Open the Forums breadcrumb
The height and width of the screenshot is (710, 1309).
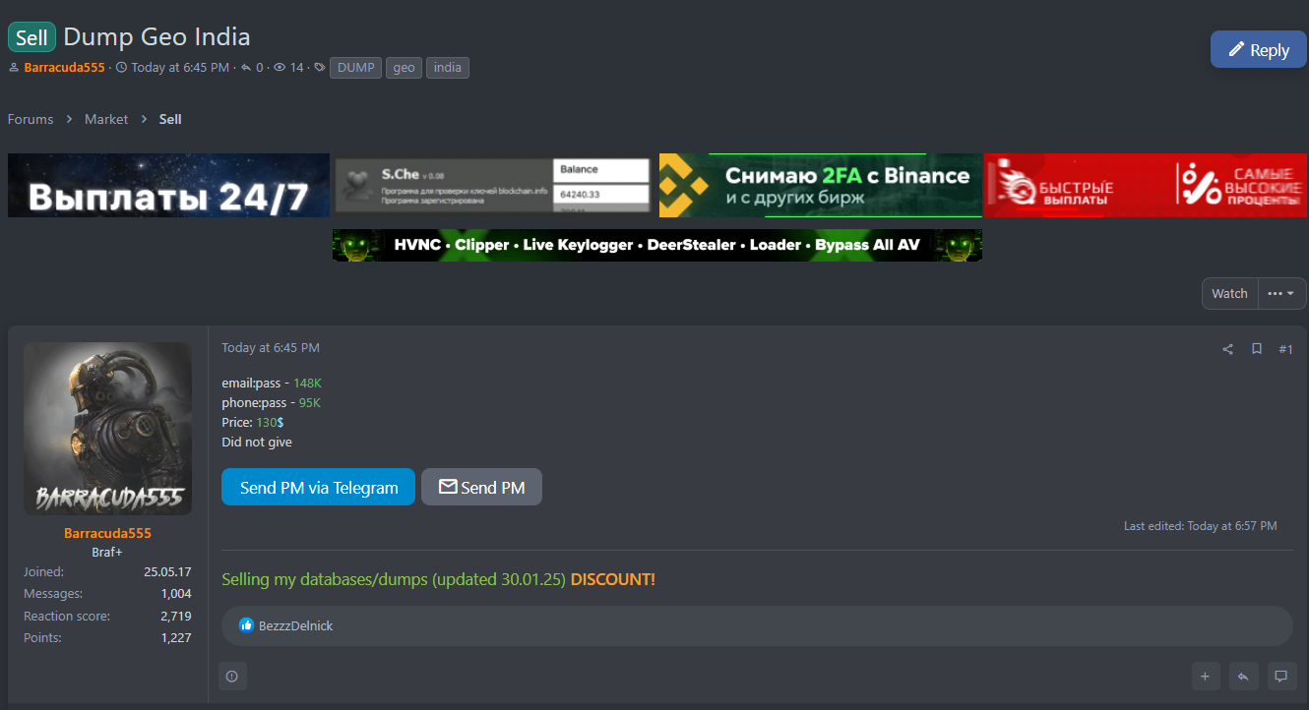click(31, 119)
